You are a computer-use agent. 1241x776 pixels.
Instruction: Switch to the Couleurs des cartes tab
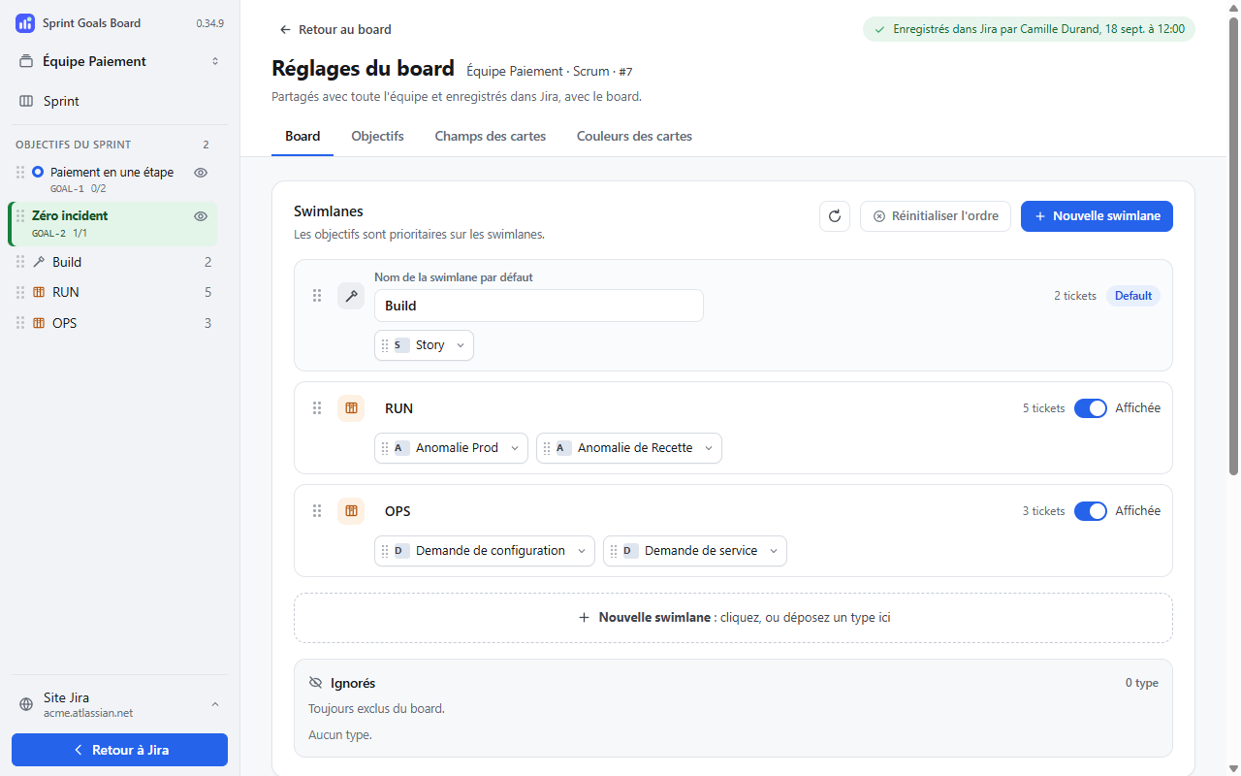coord(634,137)
